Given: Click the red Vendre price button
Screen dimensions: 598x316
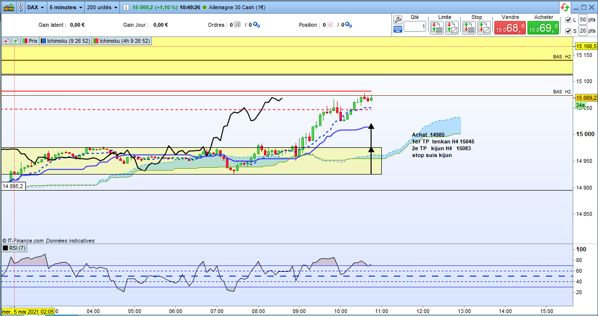Looking at the screenshot, I should (x=510, y=28).
